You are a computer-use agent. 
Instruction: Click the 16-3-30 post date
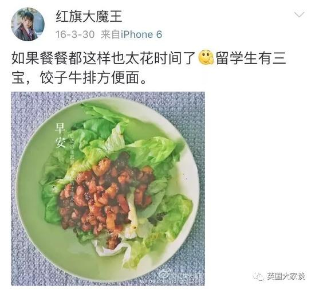pyautogui.click(x=75, y=34)
